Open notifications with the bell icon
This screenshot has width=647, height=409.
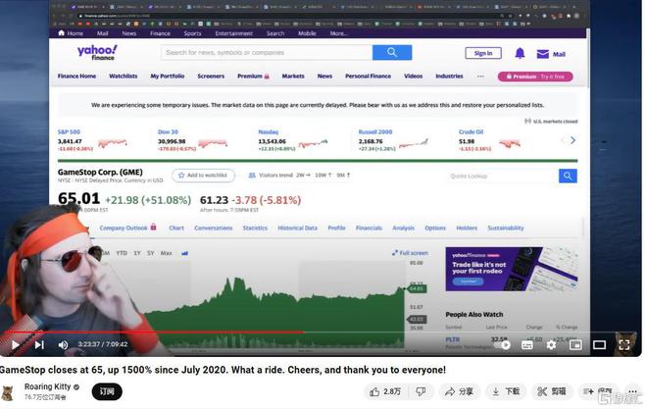coord(520,53)
